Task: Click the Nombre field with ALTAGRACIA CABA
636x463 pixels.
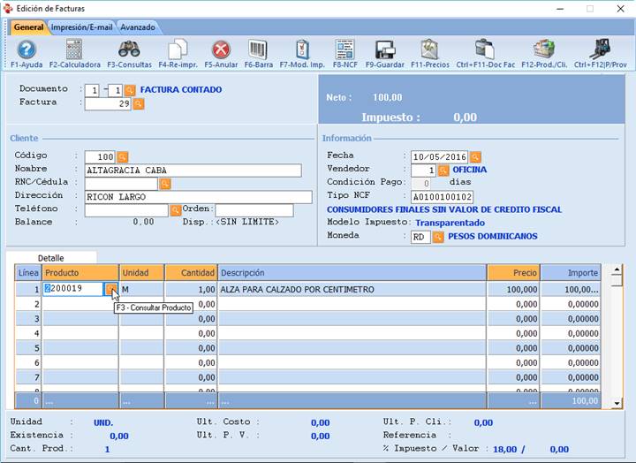Action: coord(193,171)
